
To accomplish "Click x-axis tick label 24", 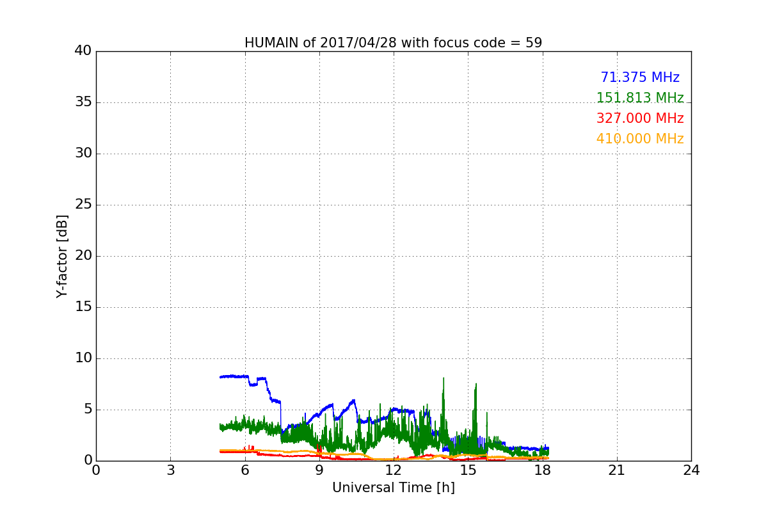I will point(691,470).
